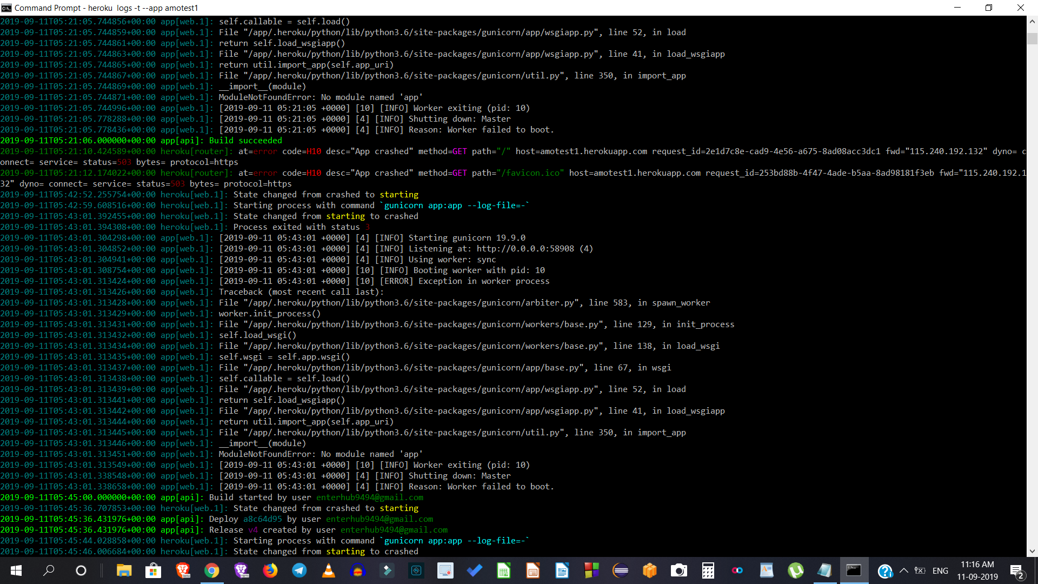Open Brave Beta browser in taskbar
Viewport: 1038px width, 584px height.
(x=183, y=570)
